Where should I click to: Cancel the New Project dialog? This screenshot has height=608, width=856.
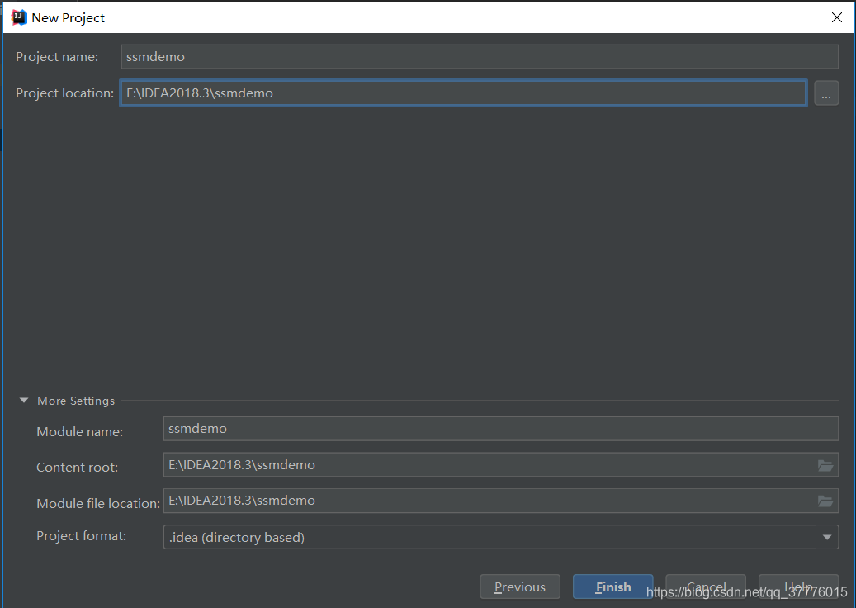point(706,587)
